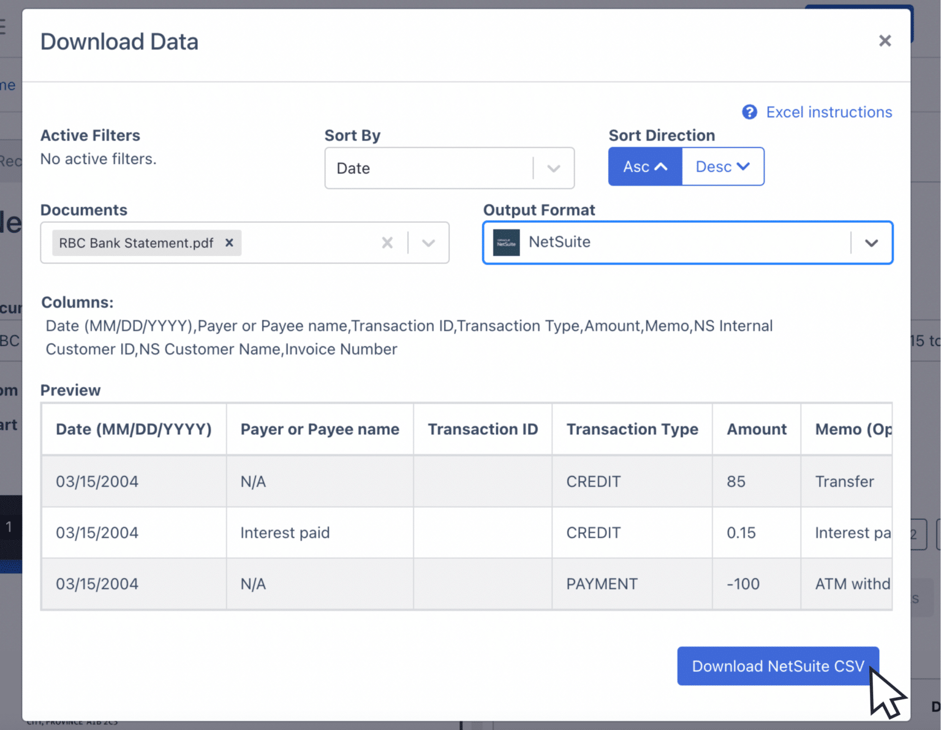Click the descending arrow icon on Desc button
941x730 pixels.
(743, 166)
